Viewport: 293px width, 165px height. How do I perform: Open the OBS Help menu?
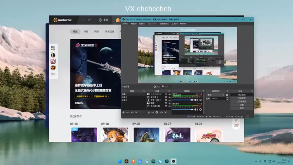[183, 24]
